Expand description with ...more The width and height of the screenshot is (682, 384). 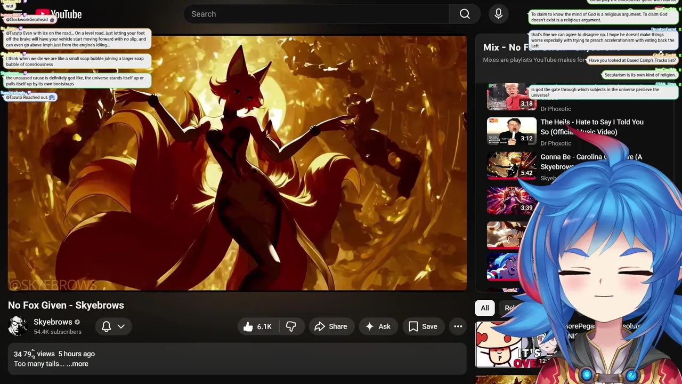pos(77,364)
